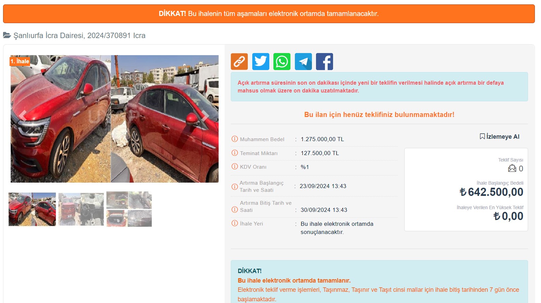
Task: View the third collage thumbnail
Action: (x=129, y=209)
